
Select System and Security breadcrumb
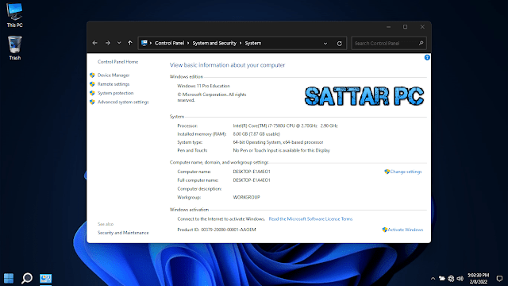click(214, 43)
